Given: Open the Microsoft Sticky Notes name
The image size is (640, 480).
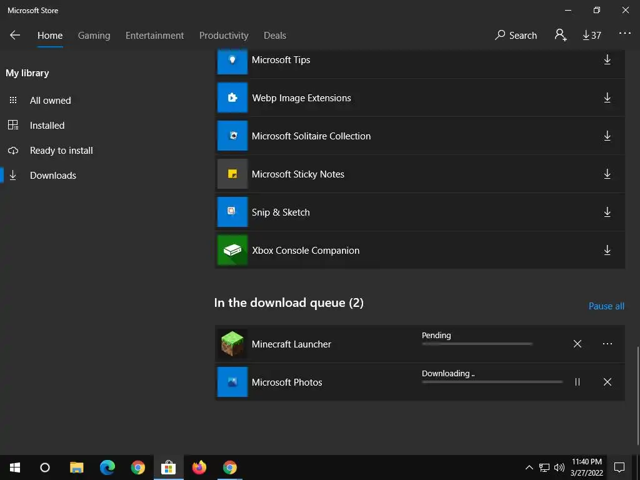Looking at the screenshot, I should [298, 174].
